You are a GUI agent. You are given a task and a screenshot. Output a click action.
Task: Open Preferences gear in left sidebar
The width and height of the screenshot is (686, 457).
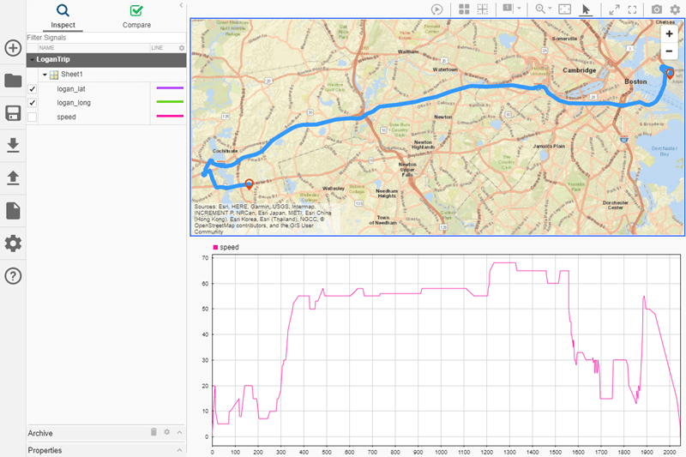click(x=13, y=244)
